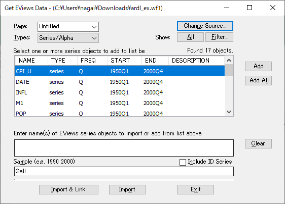Sort by the END column header
The image size is (285, 204).
click(x=155, y=61)
